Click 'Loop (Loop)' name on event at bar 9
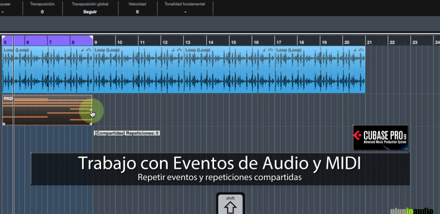The height and width of the screenshot is (214, 440). click(107, 50)
